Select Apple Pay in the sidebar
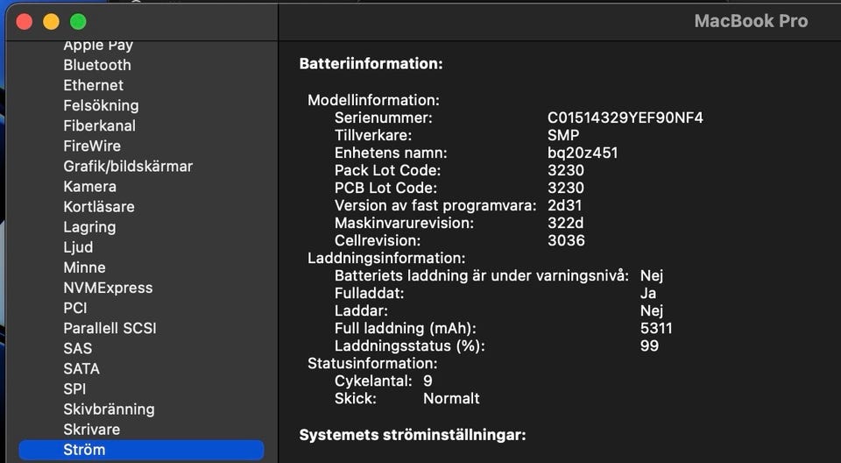 98,45
